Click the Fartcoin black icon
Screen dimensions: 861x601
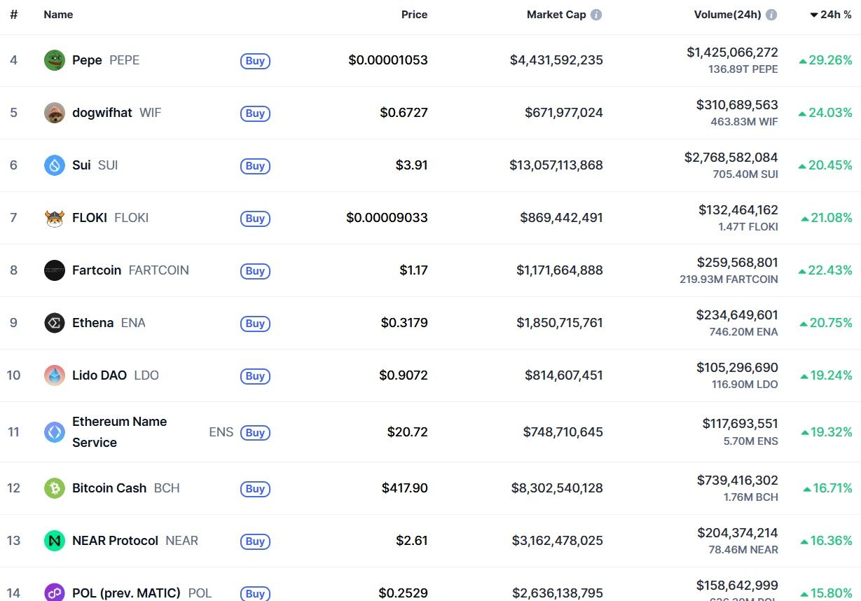pyautogui.click(x=55, y=270)
